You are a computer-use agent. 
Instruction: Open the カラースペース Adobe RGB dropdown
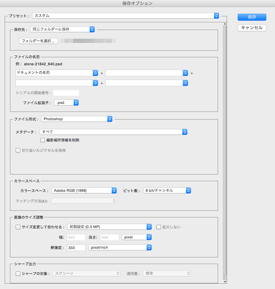point(84,190)
